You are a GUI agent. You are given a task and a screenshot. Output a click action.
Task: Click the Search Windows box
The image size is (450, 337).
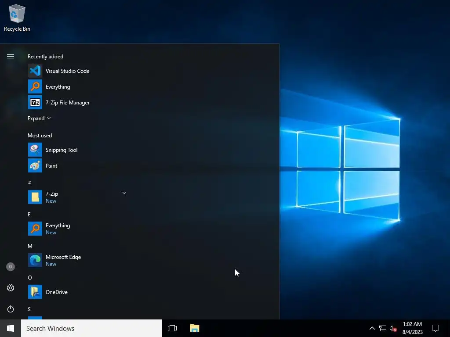tap(91, 328)
